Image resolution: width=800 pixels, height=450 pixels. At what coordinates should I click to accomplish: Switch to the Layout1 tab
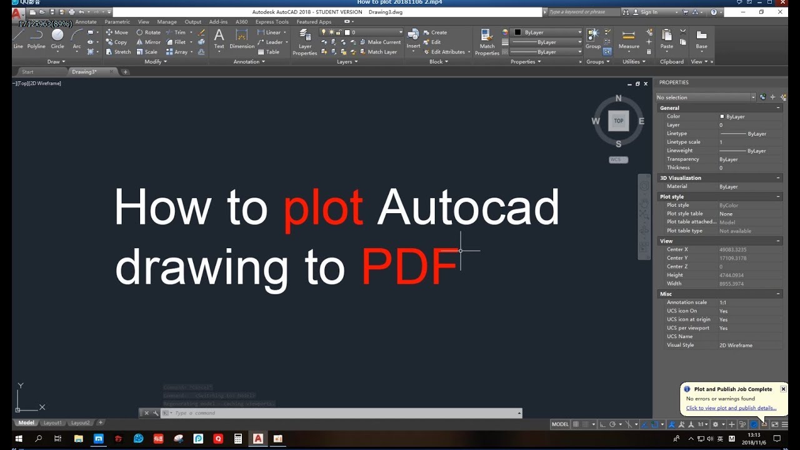pyautogui.click(x=52, y=423)
